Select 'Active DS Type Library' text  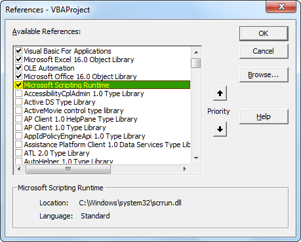click(60, 102)
